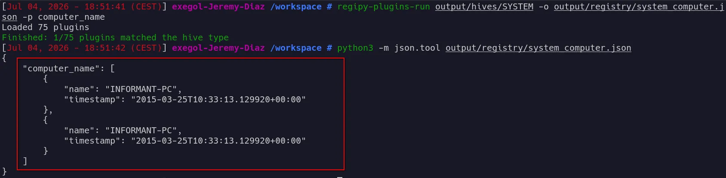Click the "Loaded 75 plugins" line
This screenshot has height=178, width=726.
pos(46,28)
